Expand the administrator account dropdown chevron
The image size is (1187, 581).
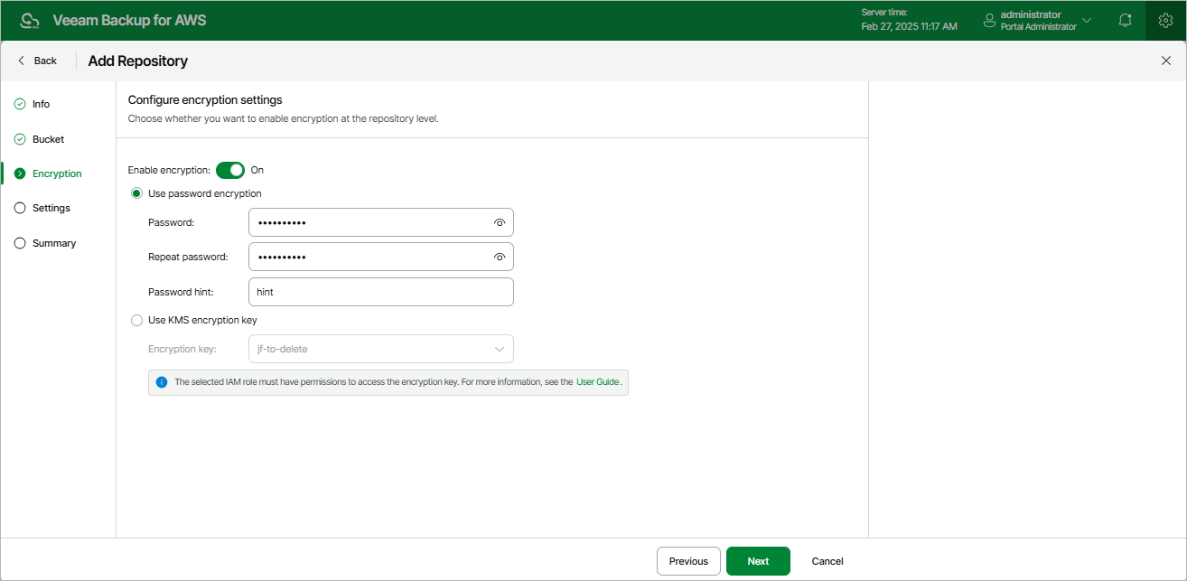[x=1087, y=20]
